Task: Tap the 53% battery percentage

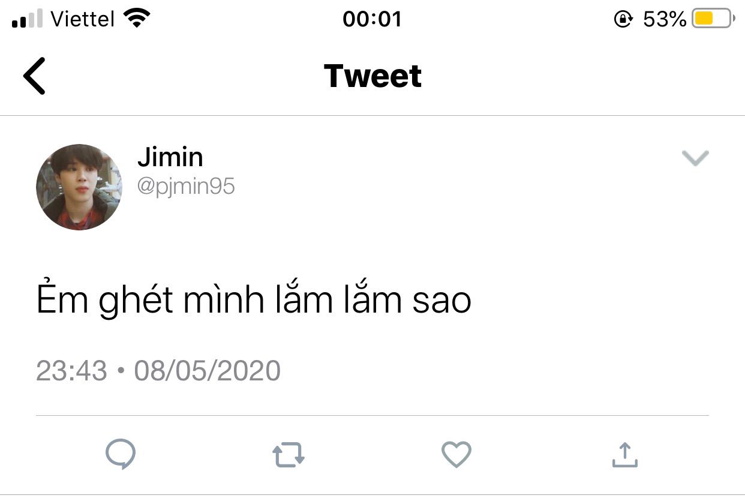Action: pos(665,19)
